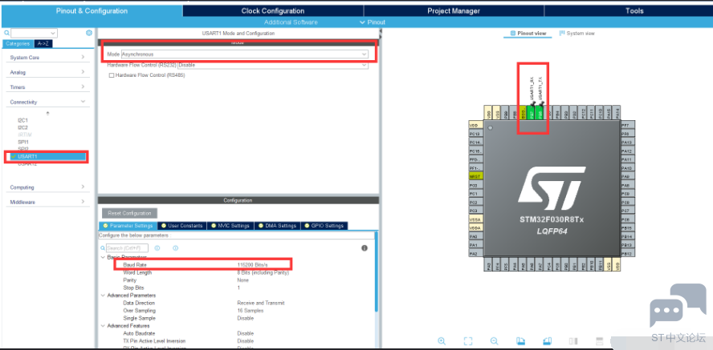This screenshot has width=713, height=350.
Task: Click the info icon in the parameters panel
Action: (364, 248)
